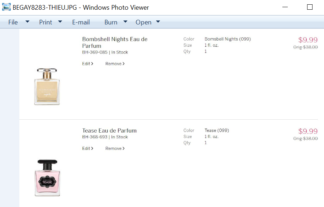Click the Windows Photo Viewer title icon

(x=6, y=7)
